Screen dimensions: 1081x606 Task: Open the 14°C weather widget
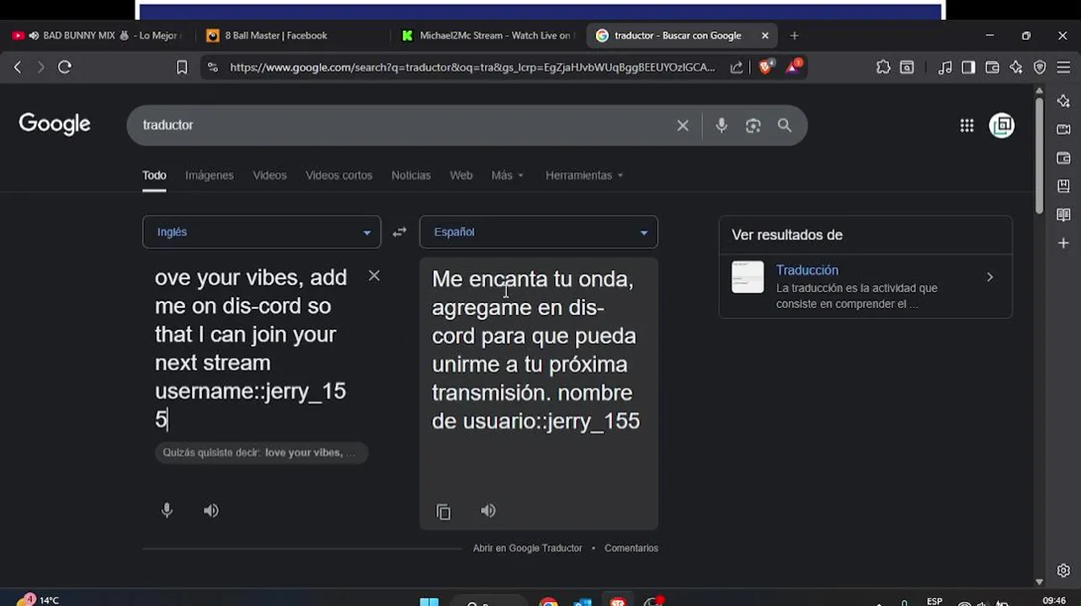tap(38, 600)
